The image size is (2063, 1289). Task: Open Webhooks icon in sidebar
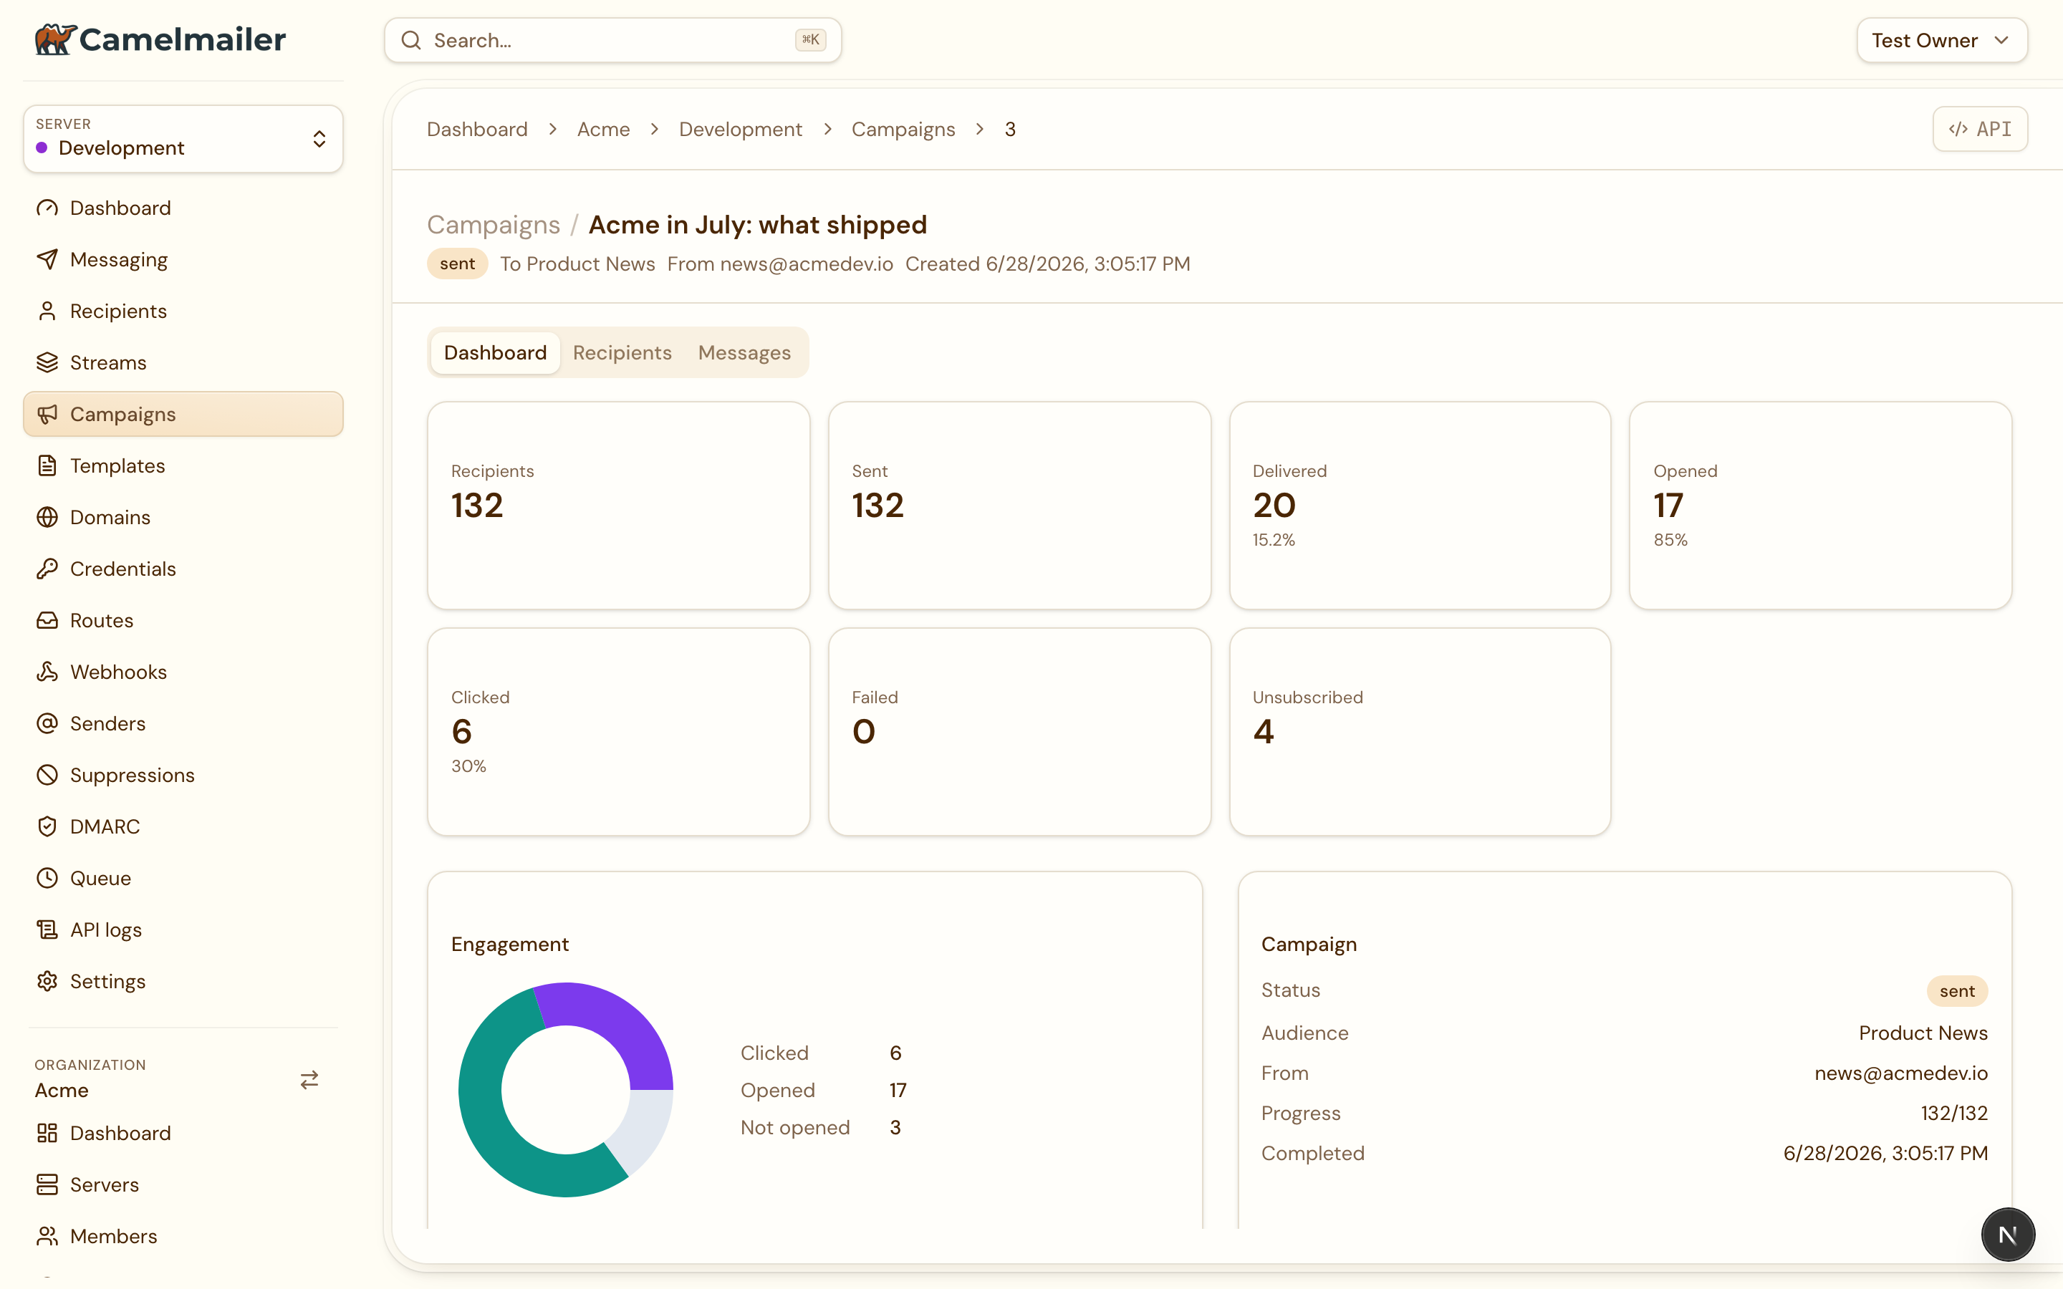click(x=48, y=672)
